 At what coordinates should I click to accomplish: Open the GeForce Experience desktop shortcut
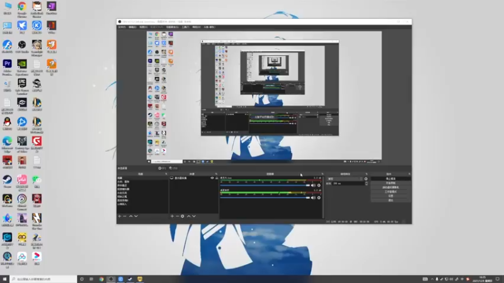[x=22, y=67]
